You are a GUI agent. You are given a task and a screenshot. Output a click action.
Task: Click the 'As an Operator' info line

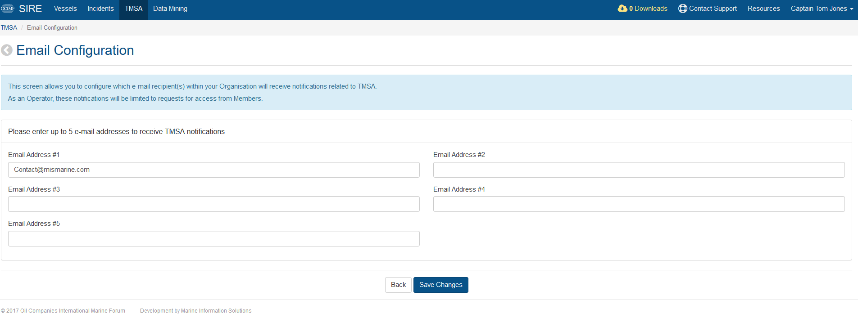coord(135,99)
